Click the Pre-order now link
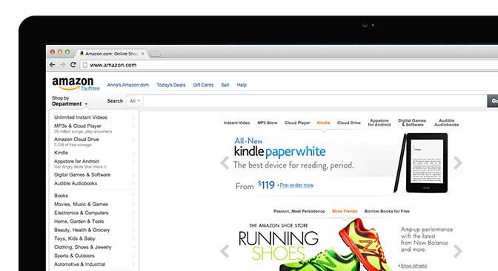Viewport: 498px width, 271px height. click(x=296, y=185)
